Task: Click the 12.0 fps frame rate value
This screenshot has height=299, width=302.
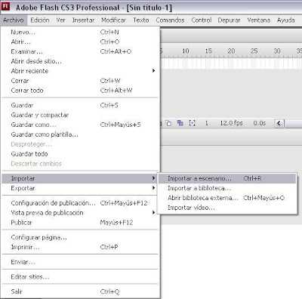Action: [x=231, y=123]
